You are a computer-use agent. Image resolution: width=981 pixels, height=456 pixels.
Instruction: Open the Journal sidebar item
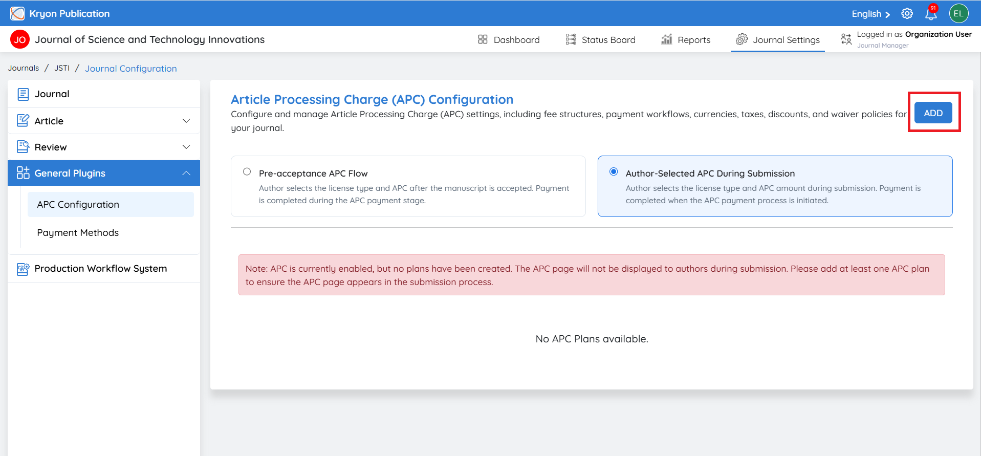(104, 94)
